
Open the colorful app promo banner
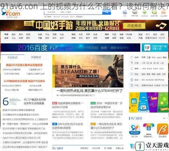[x=148, y=102]
